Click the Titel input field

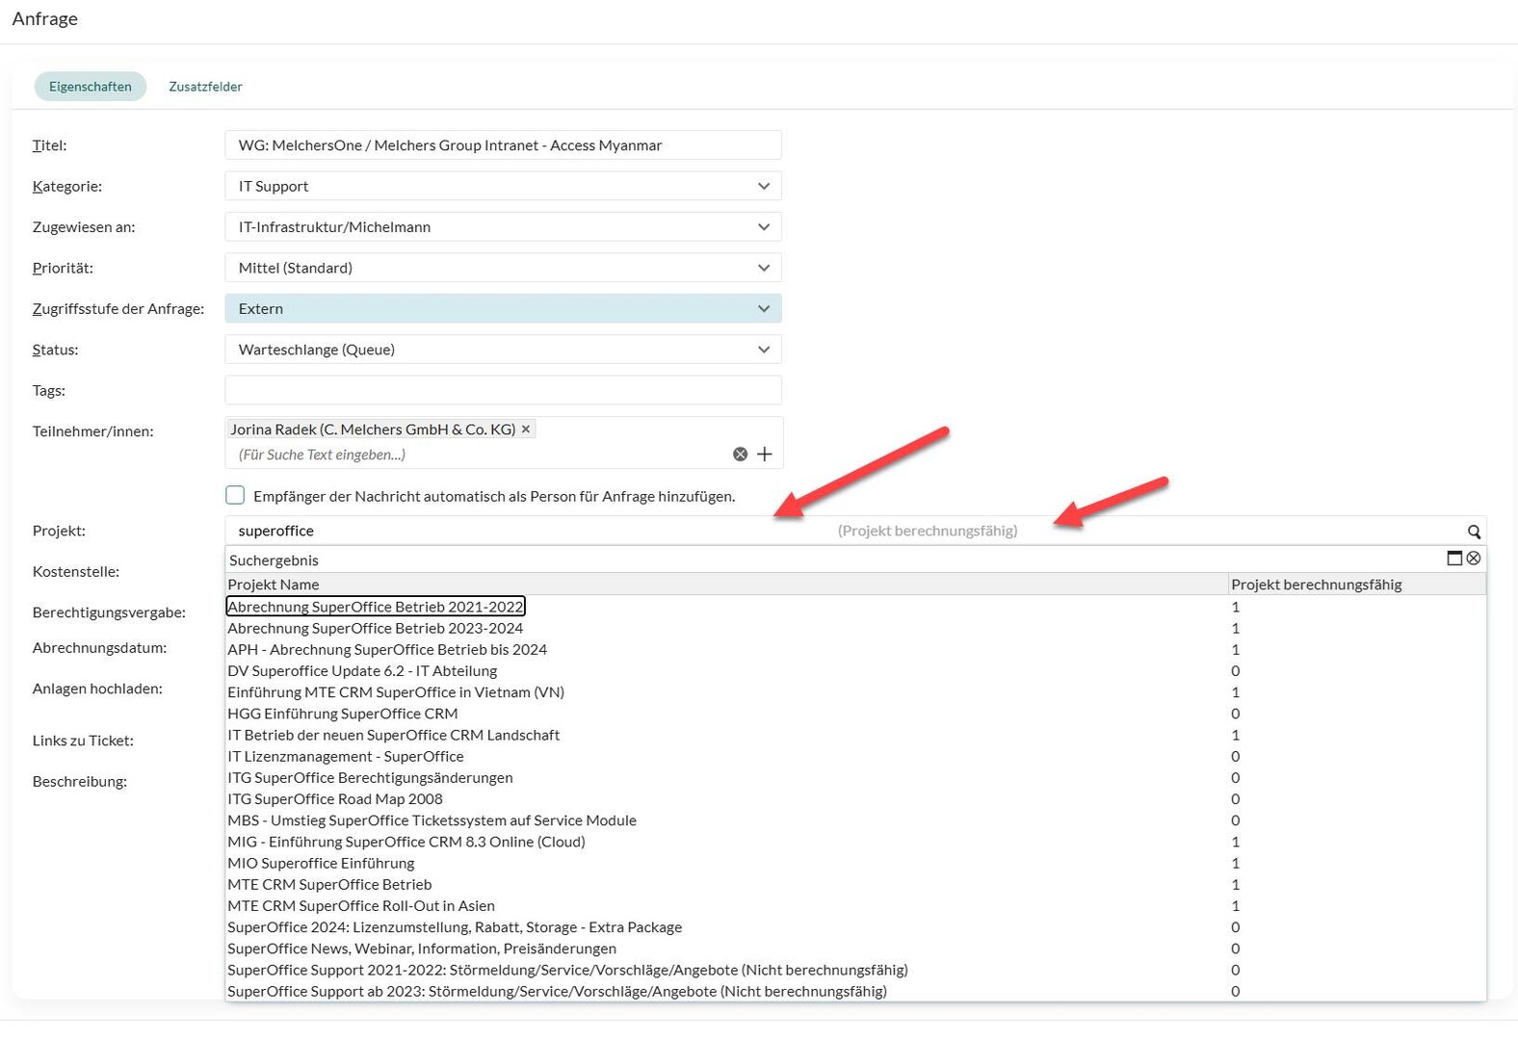pos(503,145)
